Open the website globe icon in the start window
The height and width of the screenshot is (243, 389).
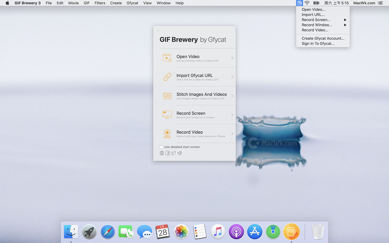click(162, 153)
